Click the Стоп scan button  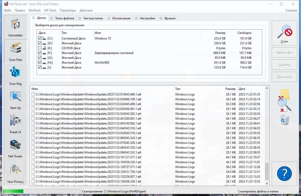coord(284,33)
